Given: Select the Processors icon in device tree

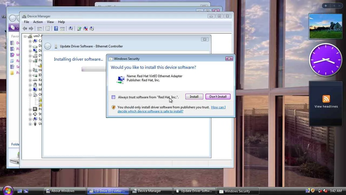Looking at the screenshot, I should (x=35, y=109).
